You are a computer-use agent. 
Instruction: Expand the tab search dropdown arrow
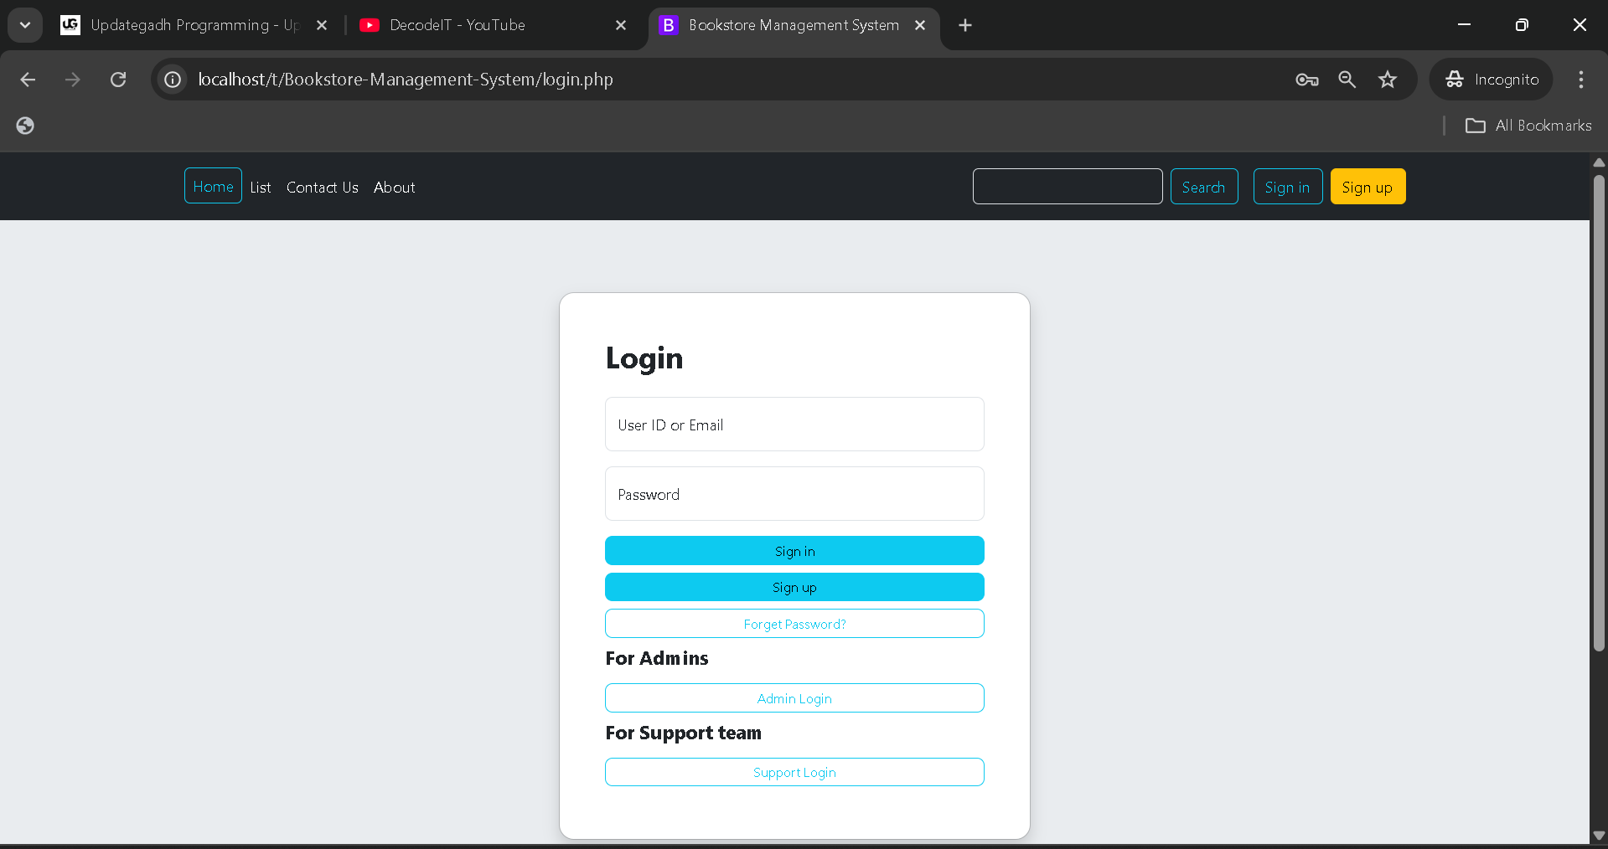pyautogui.click(x=25, y=25)
